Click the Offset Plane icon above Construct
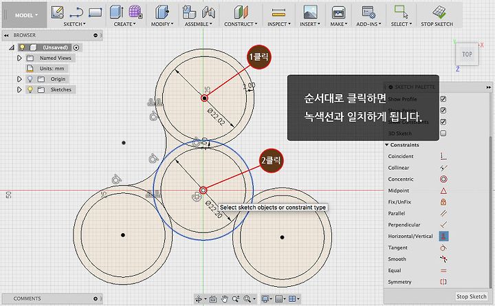 [x=241, y=12]
